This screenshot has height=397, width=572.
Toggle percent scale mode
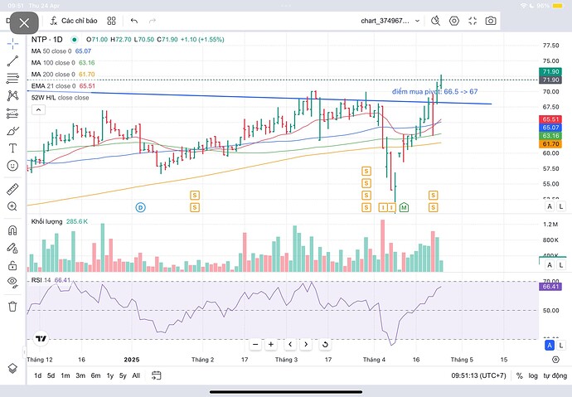pos(520,375)
